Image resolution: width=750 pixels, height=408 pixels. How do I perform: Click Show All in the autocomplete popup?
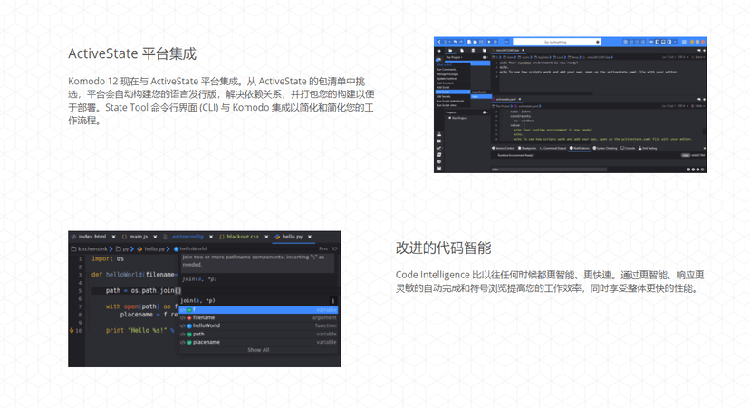click(258, 350)
